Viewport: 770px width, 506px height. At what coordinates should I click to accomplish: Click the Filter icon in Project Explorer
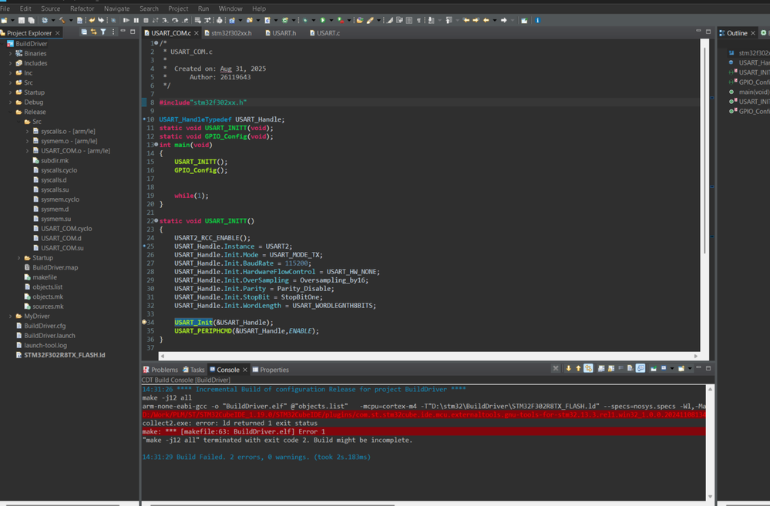tap(103, 32)
